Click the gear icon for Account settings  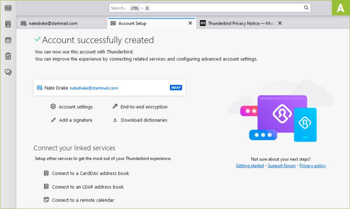(x=53, y=106)
